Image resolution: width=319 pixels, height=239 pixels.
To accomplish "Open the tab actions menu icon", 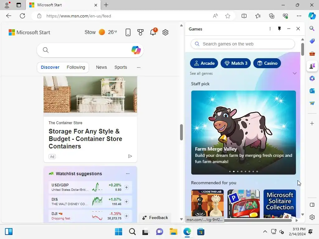I will coord(19,5).
